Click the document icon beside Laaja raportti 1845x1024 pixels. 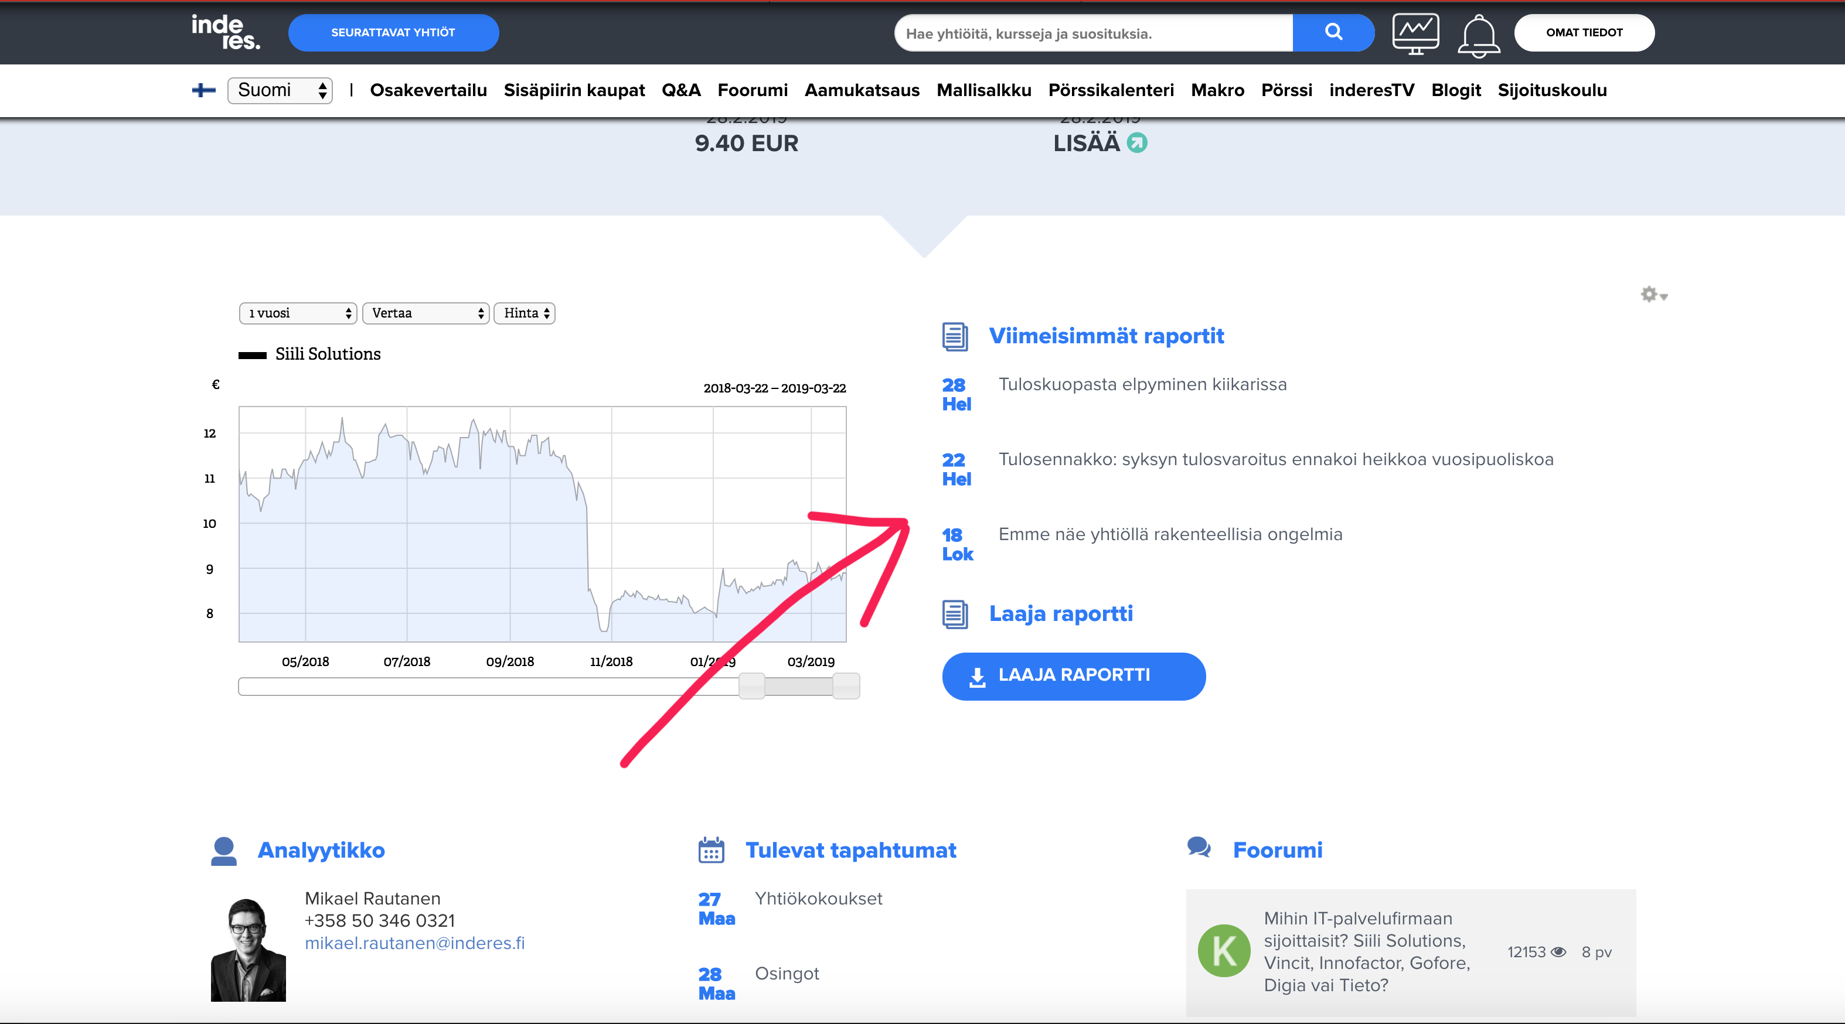coord(955,615)
